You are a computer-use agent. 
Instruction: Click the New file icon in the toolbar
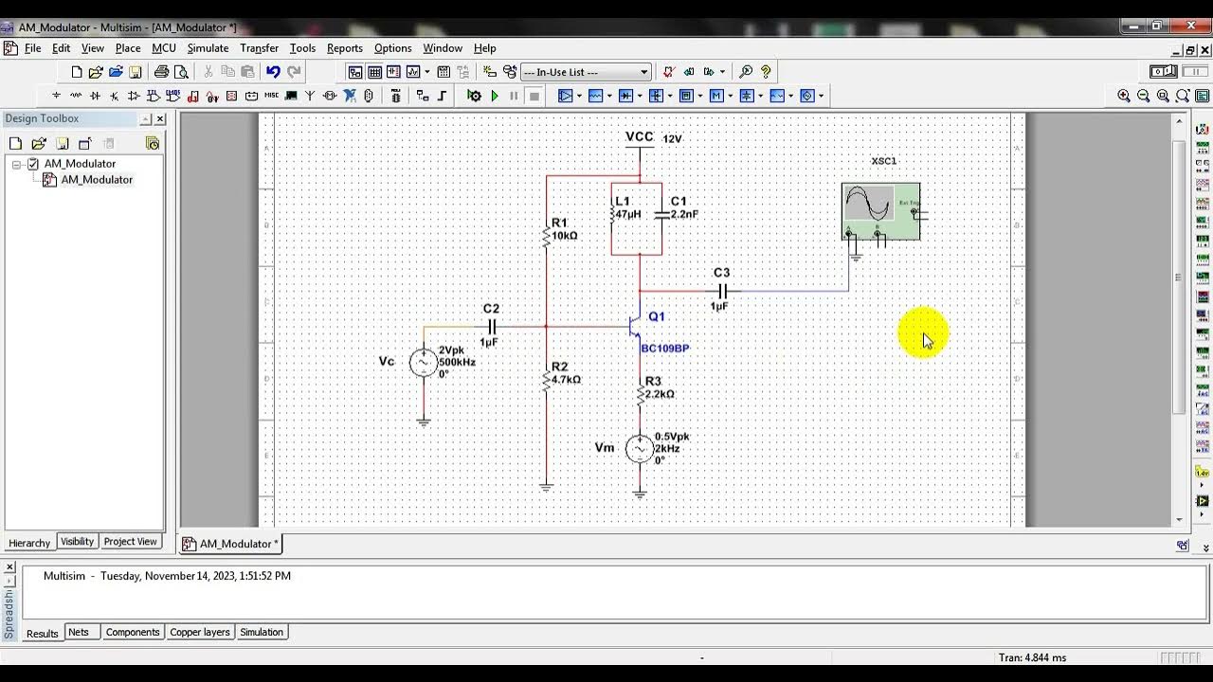coord(77,72)
